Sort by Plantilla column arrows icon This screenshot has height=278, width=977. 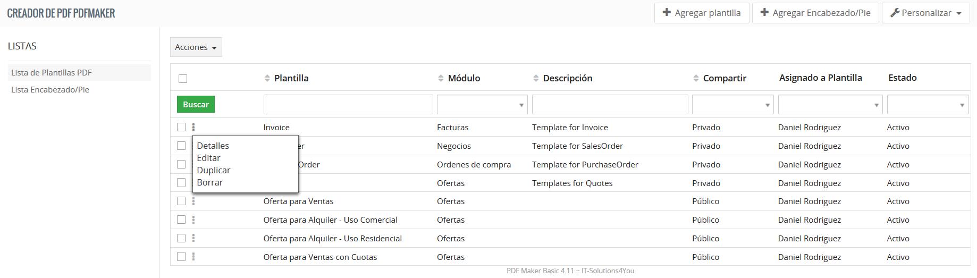coord(267,78)
